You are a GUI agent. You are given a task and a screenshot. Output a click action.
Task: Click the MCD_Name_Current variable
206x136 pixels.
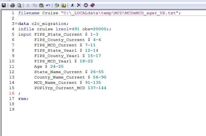pyautogui.click(x=56, y=83)
